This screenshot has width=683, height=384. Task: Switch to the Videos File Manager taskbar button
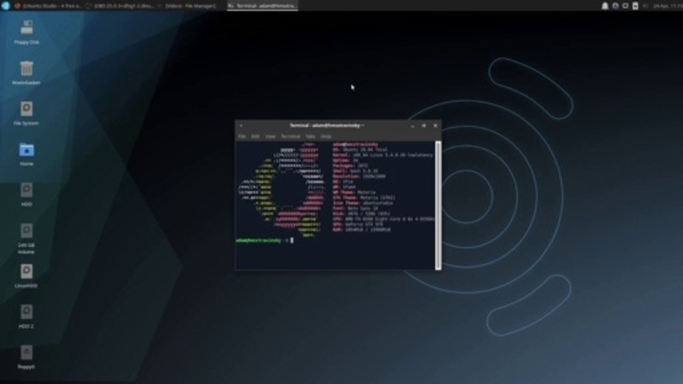click(190, 6)
